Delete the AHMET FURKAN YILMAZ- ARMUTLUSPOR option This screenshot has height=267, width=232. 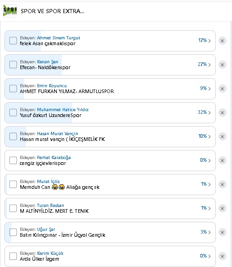223,89
